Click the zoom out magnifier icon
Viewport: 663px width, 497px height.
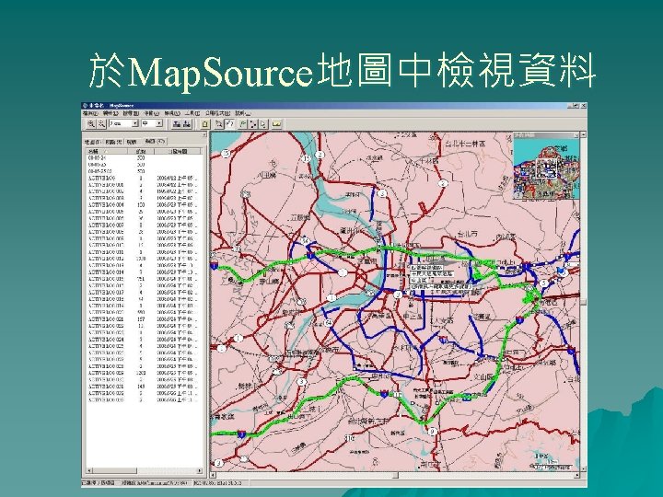coord(101,124)
